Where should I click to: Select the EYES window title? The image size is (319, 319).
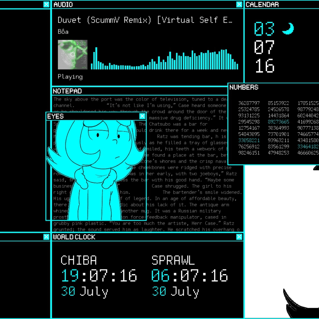[x=55, y=116]
